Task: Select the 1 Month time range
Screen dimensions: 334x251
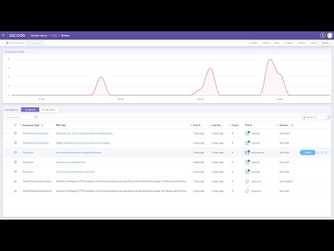Action: coord(253,43)
